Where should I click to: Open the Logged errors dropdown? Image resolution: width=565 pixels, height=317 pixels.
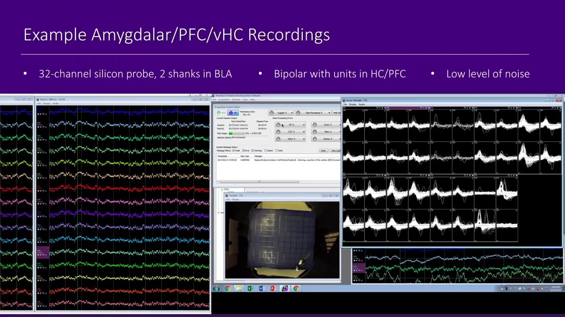(281, 113)
